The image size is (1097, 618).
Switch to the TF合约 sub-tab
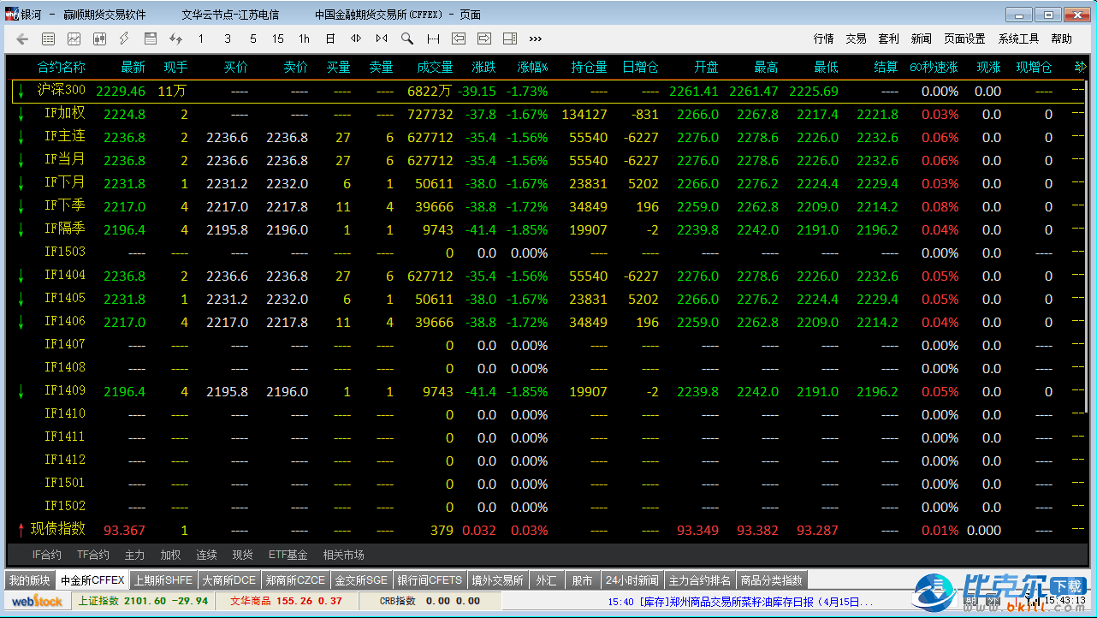point(93,555)
